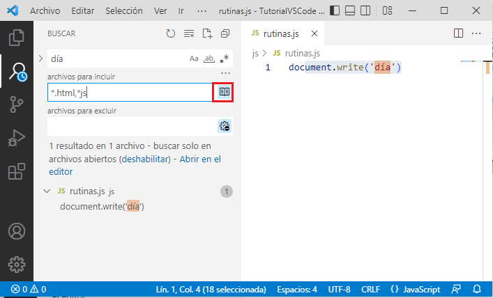Click the deshabilitar link
The width and height of the screenshot is (493, 298).
pyautogui.click(x=146, y=159)
